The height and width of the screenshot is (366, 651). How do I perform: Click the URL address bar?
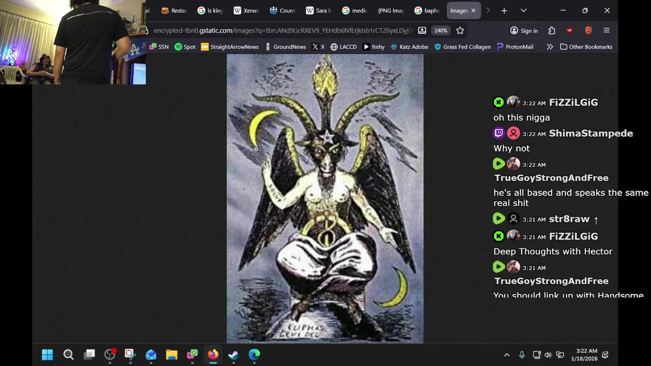[283, 30]
